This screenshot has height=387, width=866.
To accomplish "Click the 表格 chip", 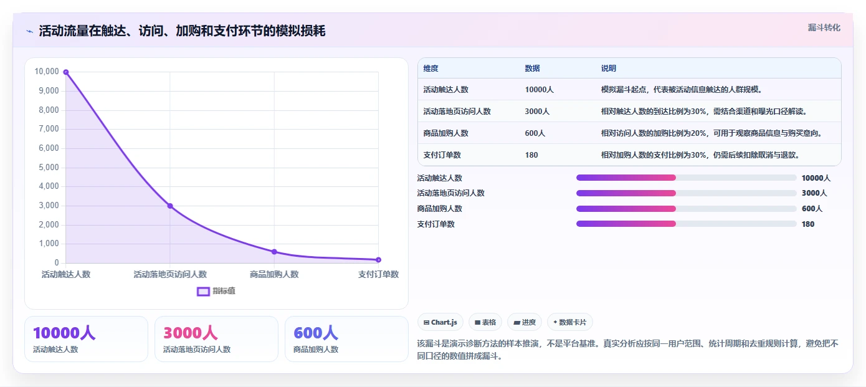I will (x=485, y=322).
